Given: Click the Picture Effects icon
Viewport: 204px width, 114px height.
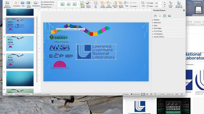Looking at the screenshot, I should pos(88,3).
